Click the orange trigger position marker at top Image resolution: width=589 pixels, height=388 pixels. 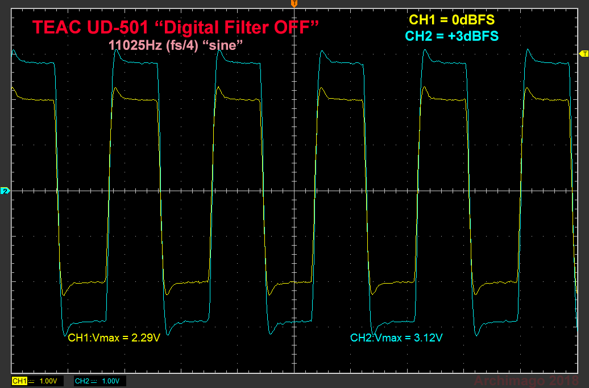click(294, 4)
